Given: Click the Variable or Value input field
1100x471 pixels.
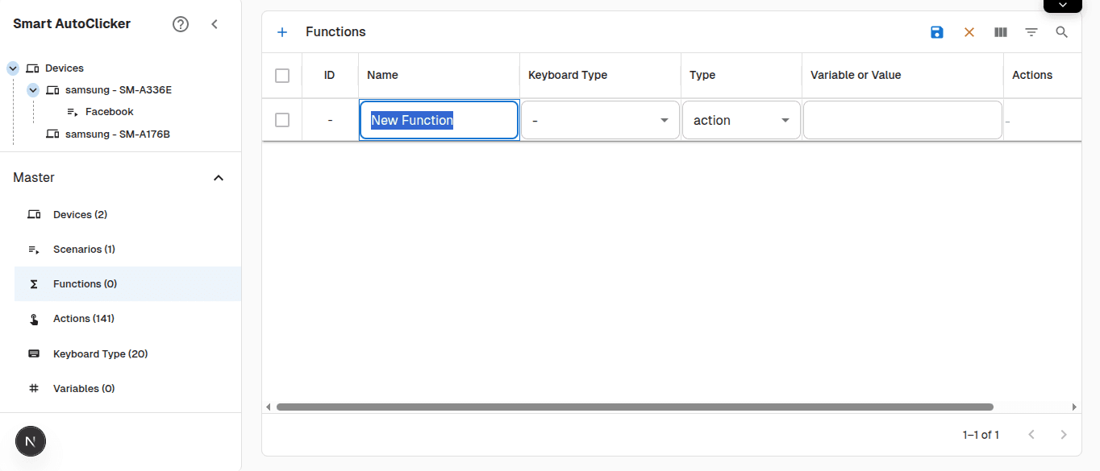Looking at the screenshot, I should [902, 119].
